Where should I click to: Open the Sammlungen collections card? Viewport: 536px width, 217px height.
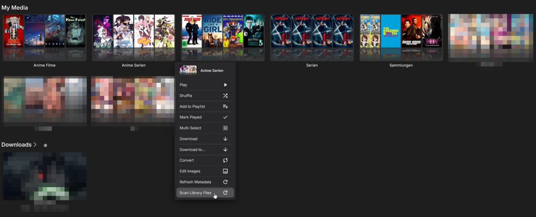[x=401, y=38]
